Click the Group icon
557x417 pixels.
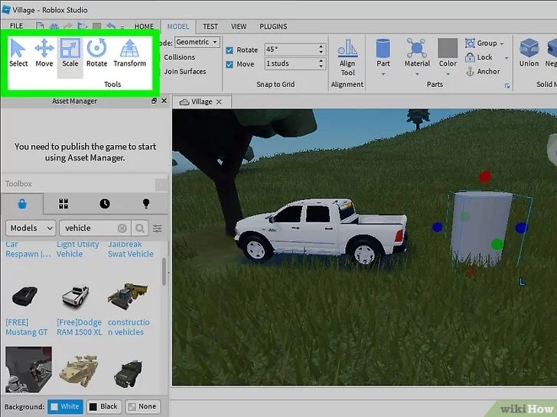click(x=470, y=44)
